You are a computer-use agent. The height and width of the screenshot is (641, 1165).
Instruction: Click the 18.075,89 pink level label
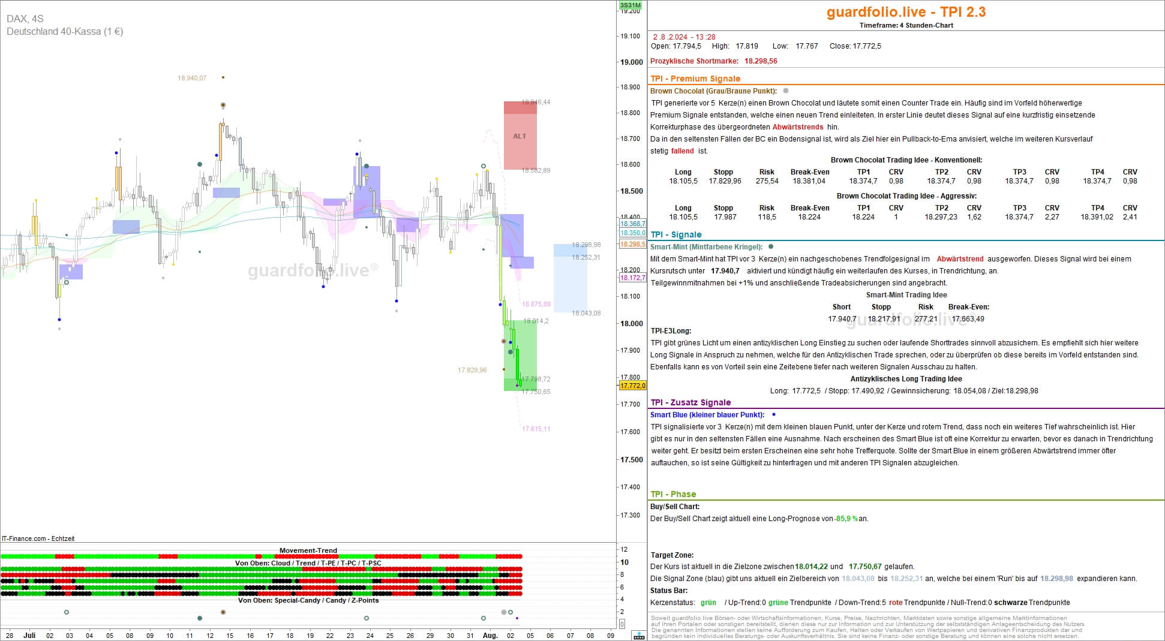(536, 304)
